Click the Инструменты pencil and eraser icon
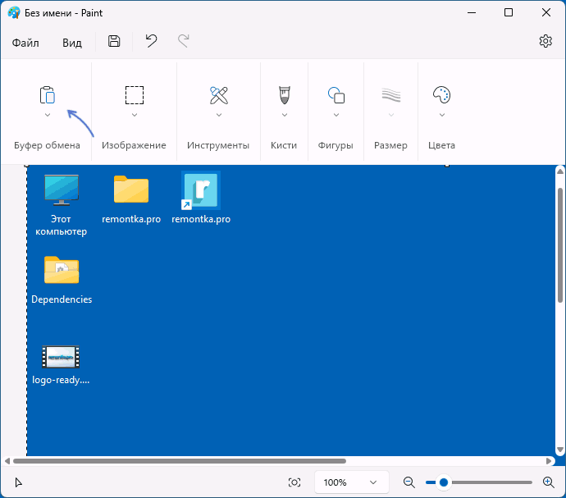 219,95
